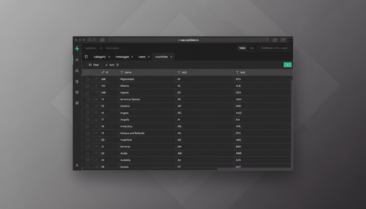This screenshot has height=209, width=366.
Task: Open the Filter options
Action: pyautogui.click(x=94, y=65)
